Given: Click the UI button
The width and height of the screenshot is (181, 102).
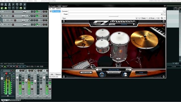Looking at the screenshot, I should coord(158,18).
